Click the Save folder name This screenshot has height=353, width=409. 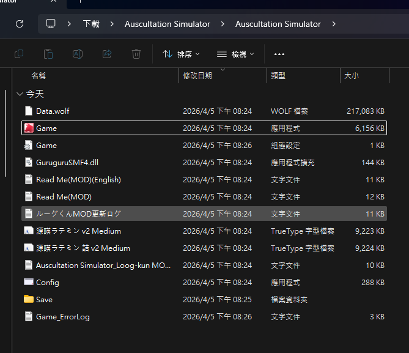[45, 300]
